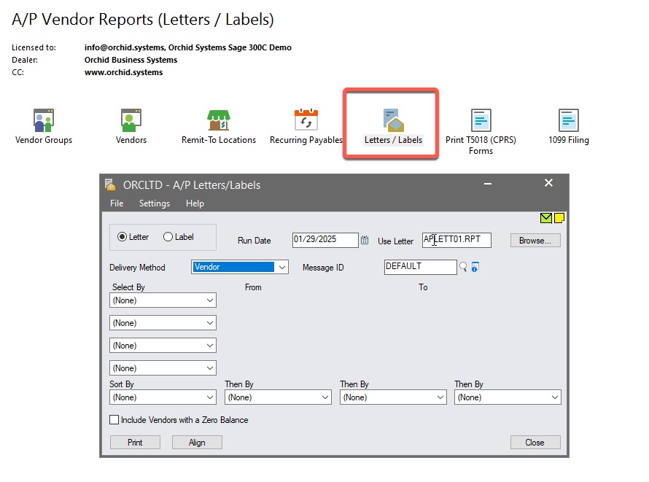Select the Letter radio button

click(123, 237)
